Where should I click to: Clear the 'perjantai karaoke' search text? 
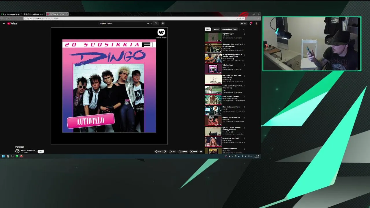pyautogui.click(x=151, y=23)
